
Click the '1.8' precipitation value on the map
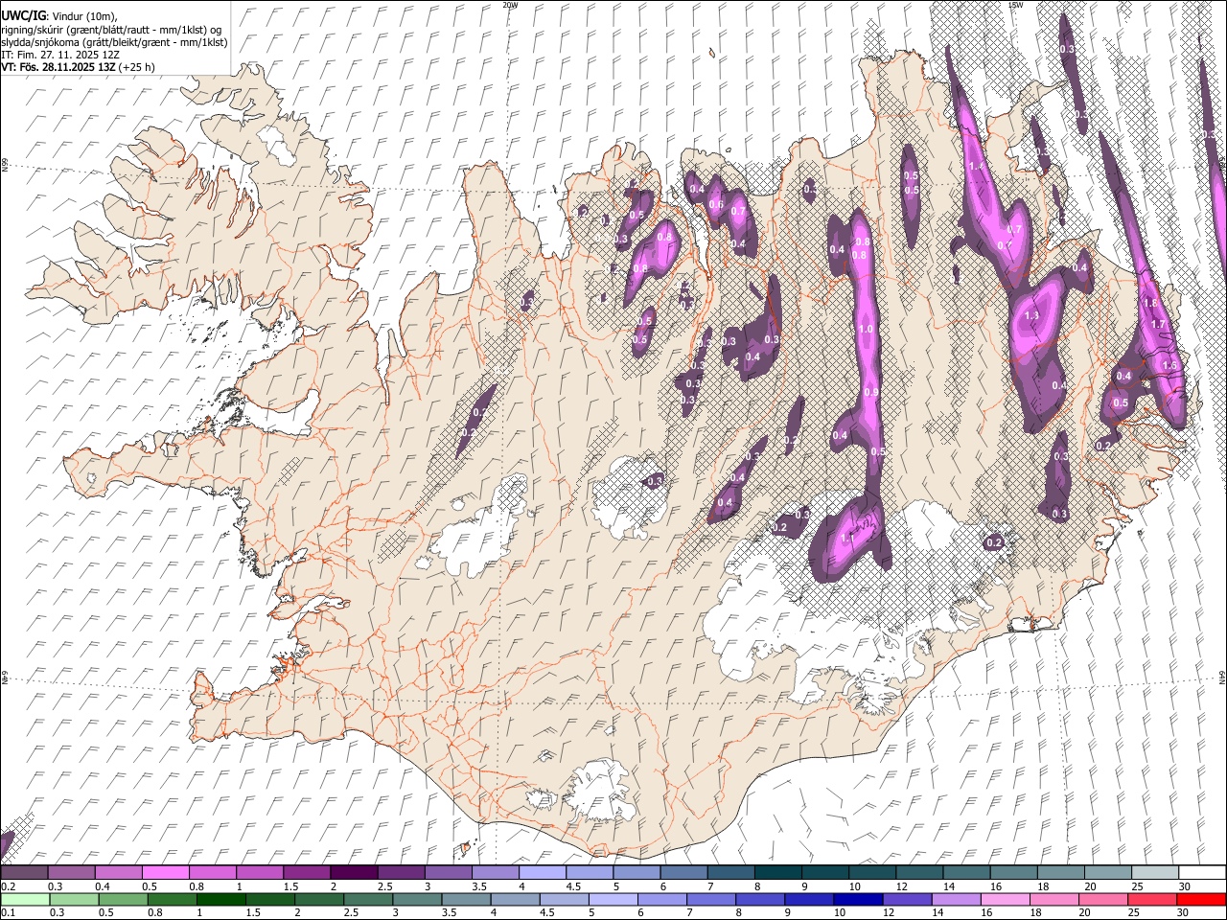[x=1151, y=303]
